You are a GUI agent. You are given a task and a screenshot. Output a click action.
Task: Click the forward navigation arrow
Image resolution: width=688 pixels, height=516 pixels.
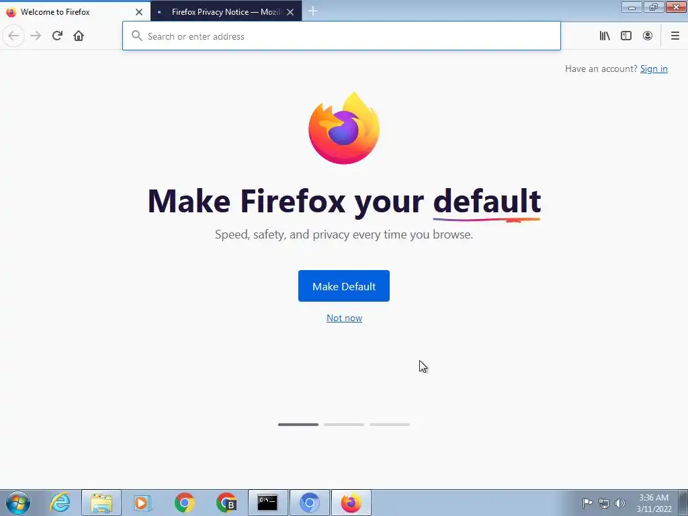tap(36, 36)
